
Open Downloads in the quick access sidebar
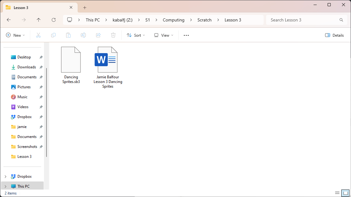point(27,67)
